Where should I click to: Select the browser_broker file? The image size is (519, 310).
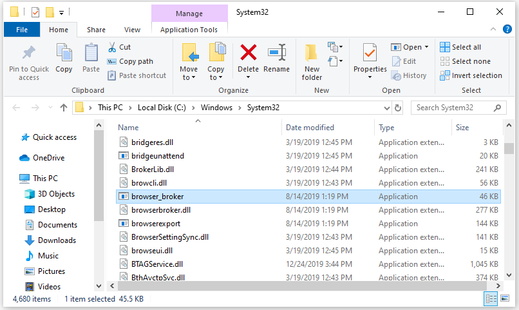point(308,197)
